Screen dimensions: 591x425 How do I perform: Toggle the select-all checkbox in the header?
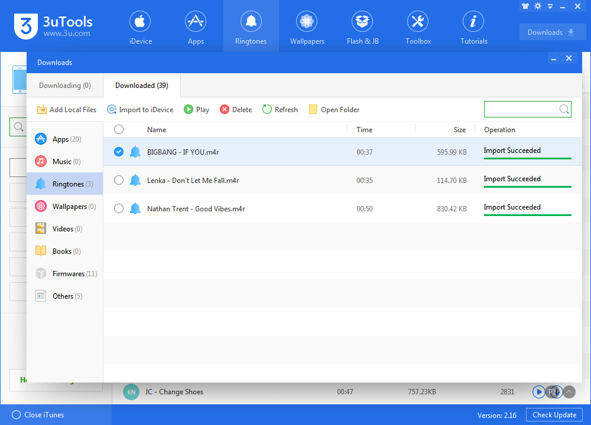119,129
